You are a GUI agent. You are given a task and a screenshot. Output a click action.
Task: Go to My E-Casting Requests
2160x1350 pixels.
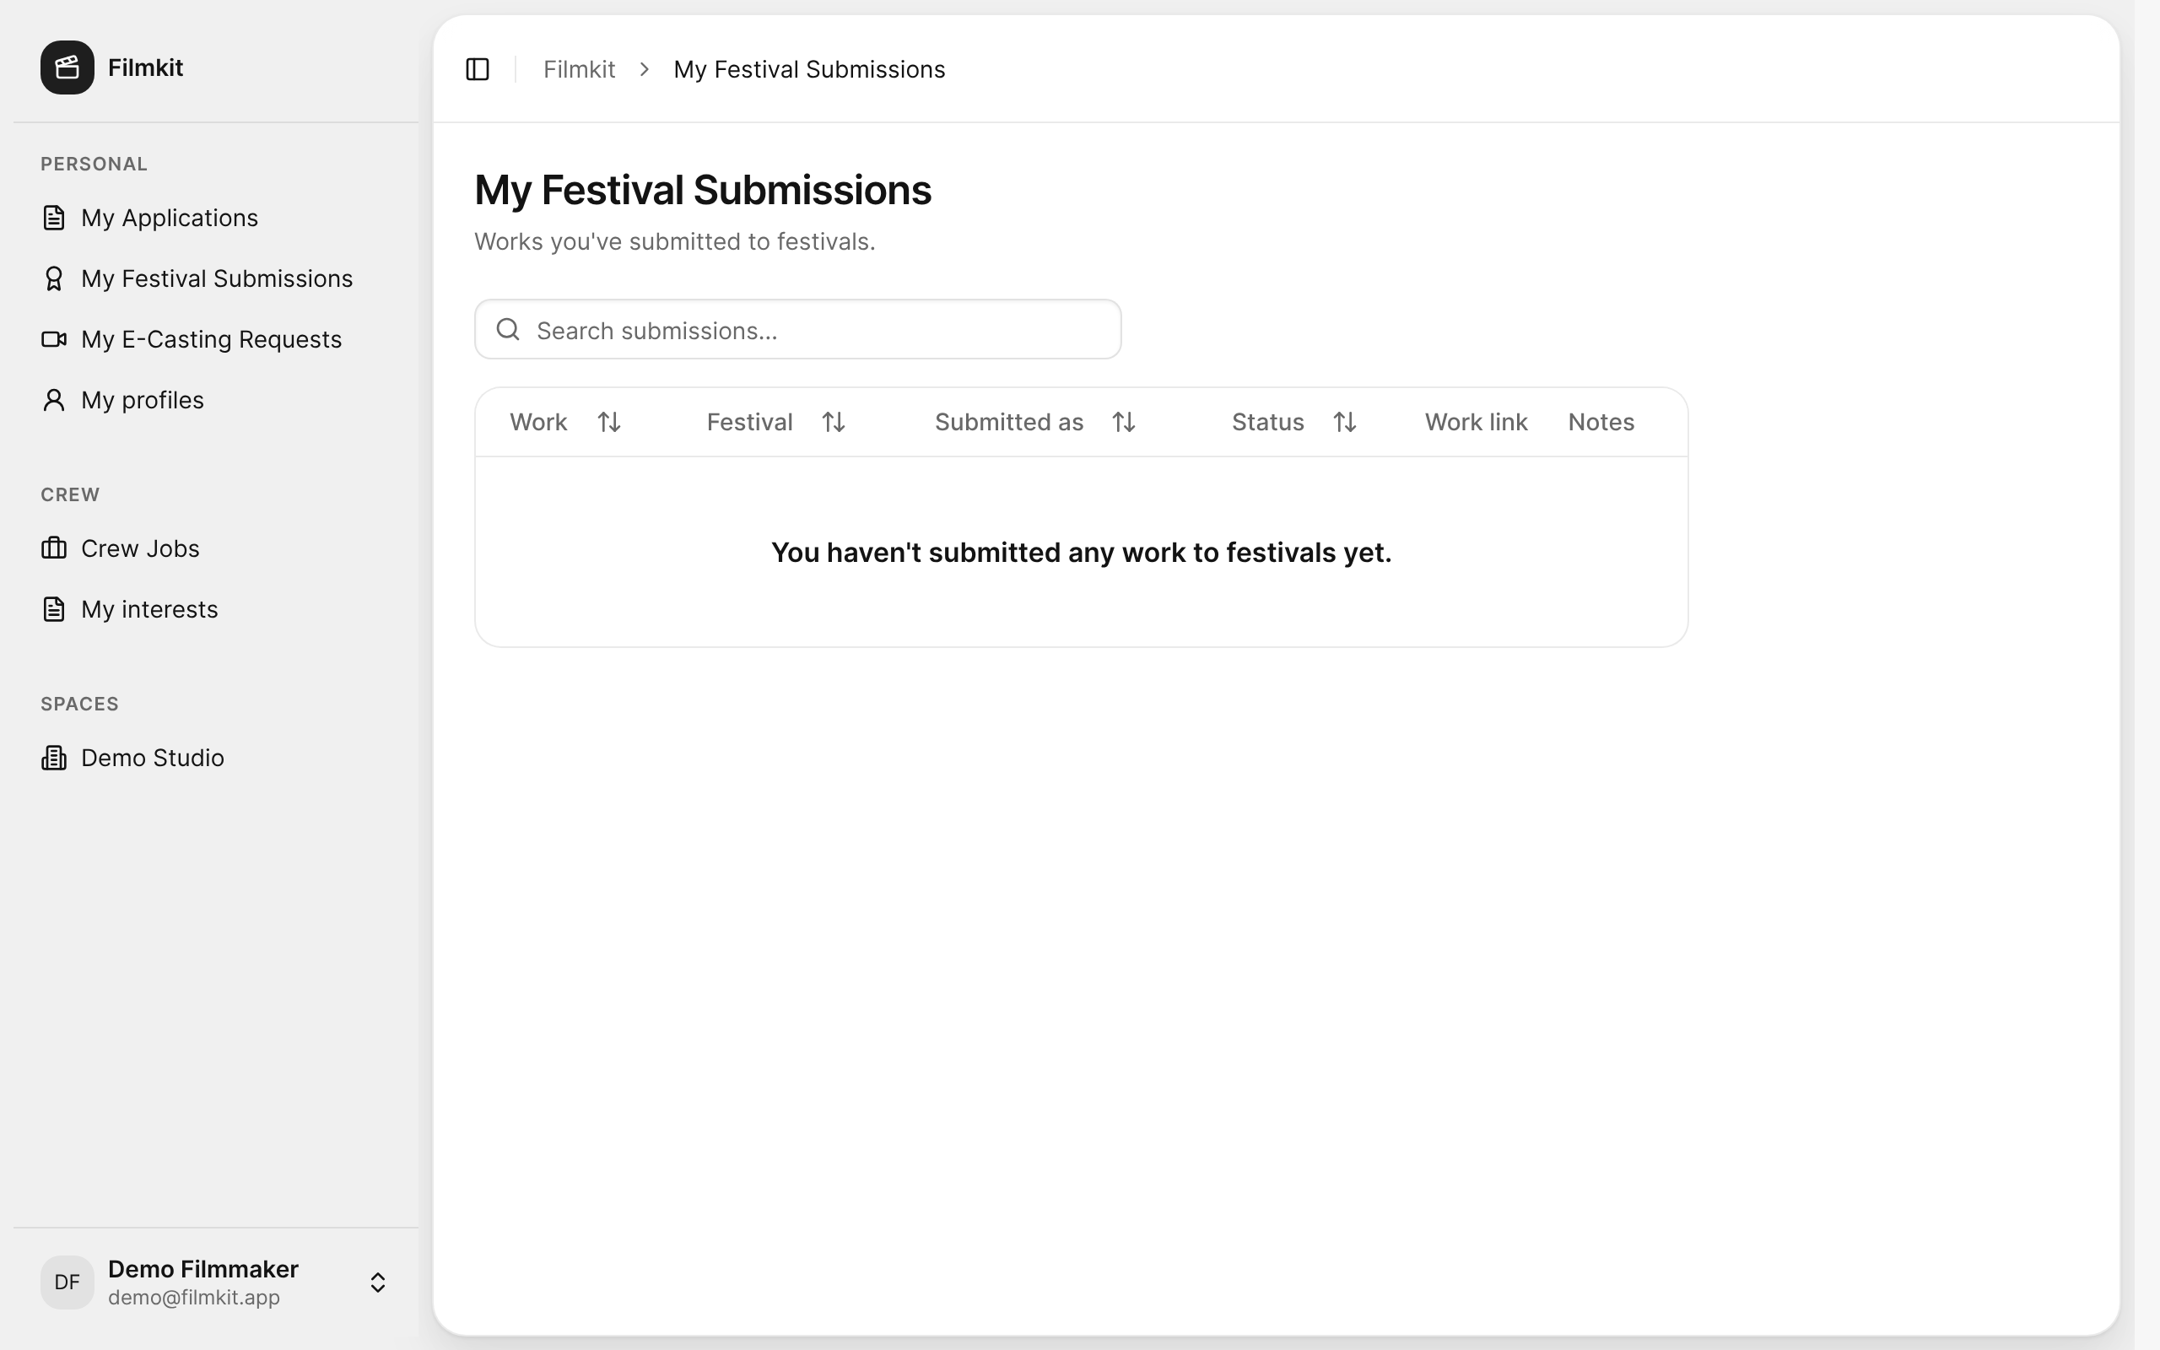(x=216, y=339)
